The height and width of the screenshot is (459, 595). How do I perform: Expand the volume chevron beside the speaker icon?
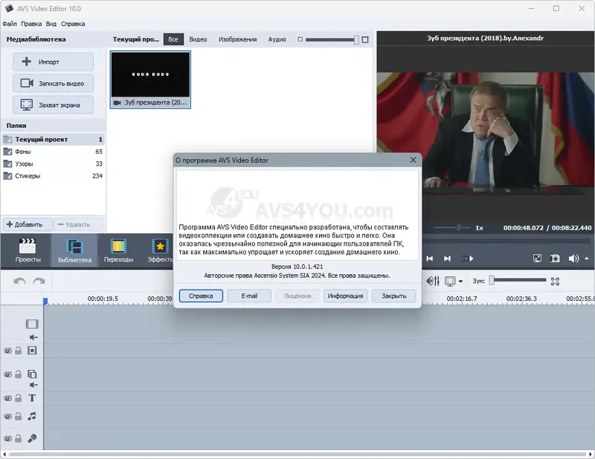pyautogui.click(x=587, y=258)
